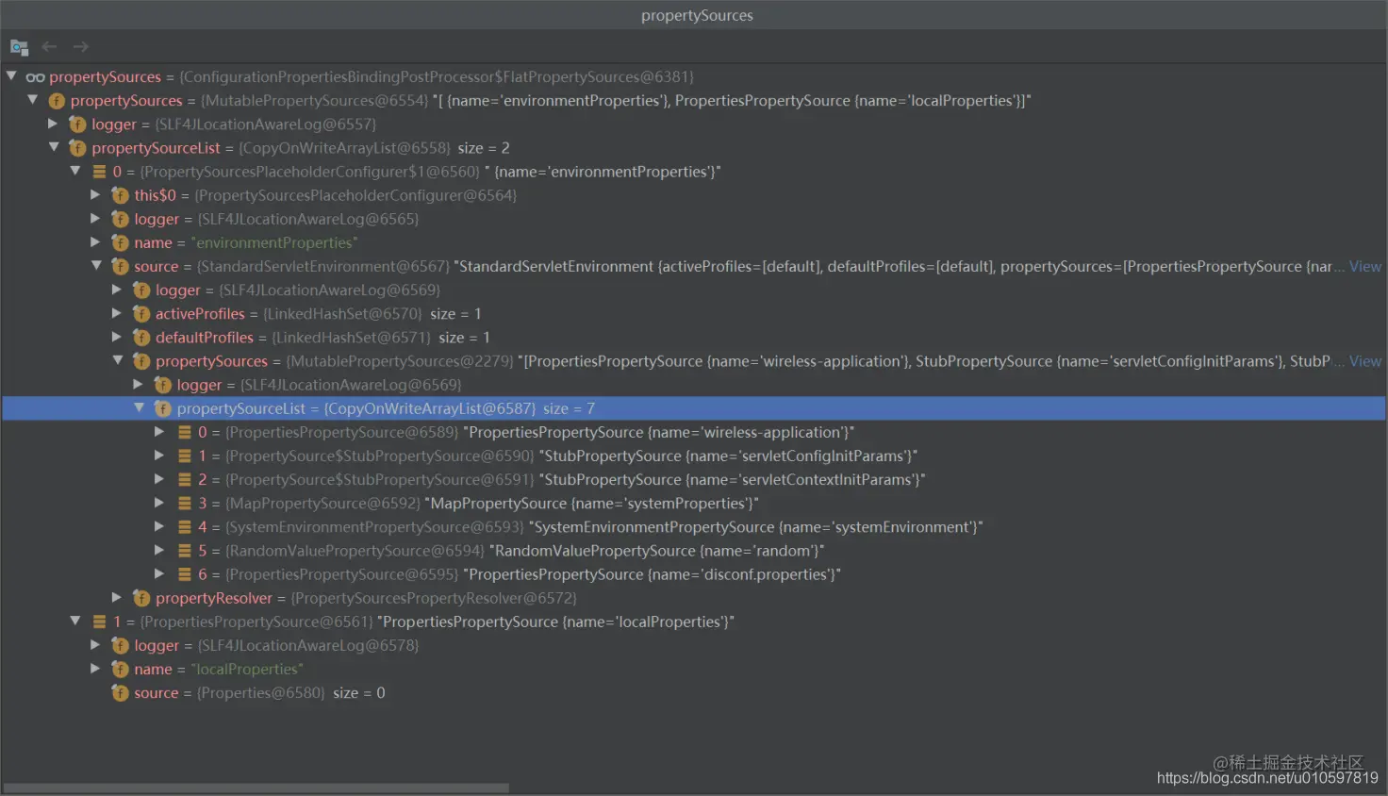Screen dimensions: 1388x796
Task: Click field icon of propertySources MutablePropertySources@6554
Action: 57,101
